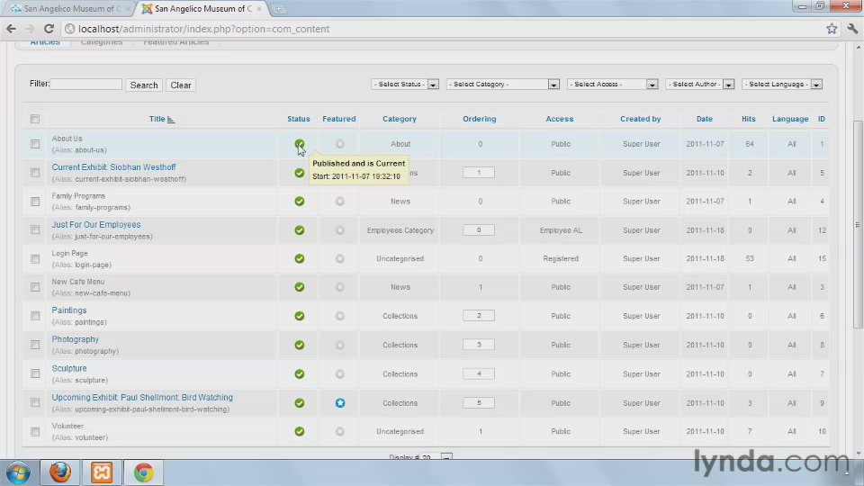Open the Select Language dropdown
The width and height of the screenshot is (864, 486).
pyautogui.click(x=782, y=85)
